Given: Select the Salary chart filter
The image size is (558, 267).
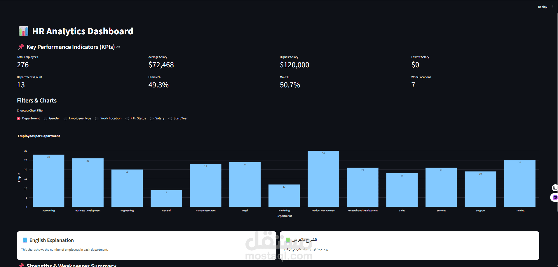Looking at the screenshot, I should pos(152,118).
